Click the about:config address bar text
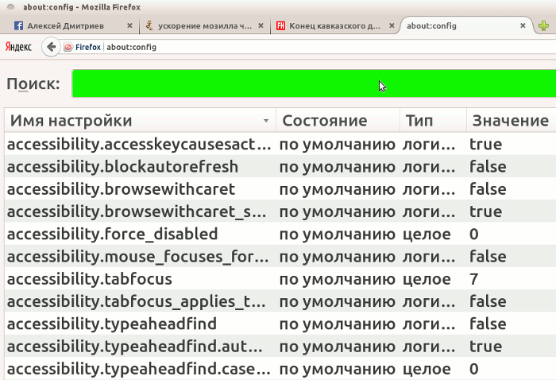This screenshot has width=556, height=380. (131, 47)
